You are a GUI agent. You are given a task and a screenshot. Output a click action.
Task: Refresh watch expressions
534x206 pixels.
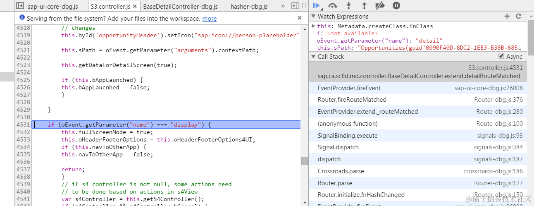519,16
